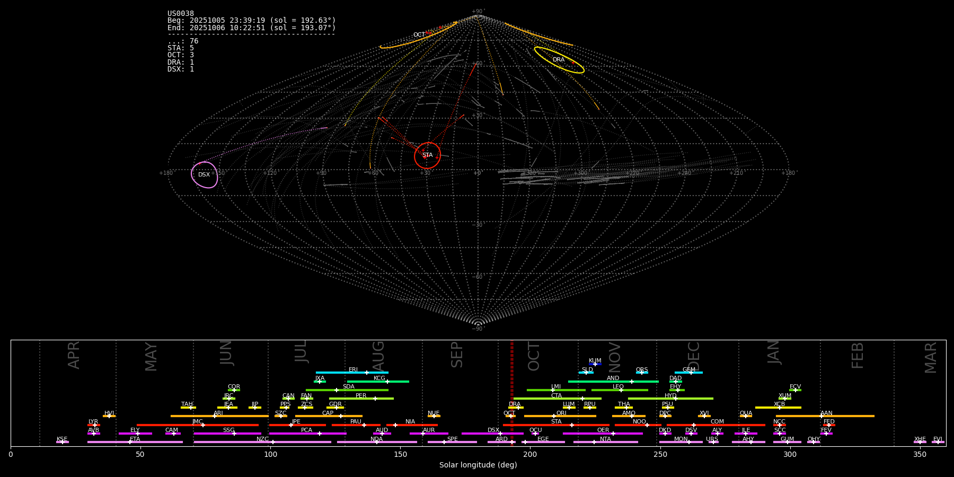Image resolution: width=954 pixels, height=477 pixels.
Task: Click the COM shower bar label
Action: coord(718,422)
